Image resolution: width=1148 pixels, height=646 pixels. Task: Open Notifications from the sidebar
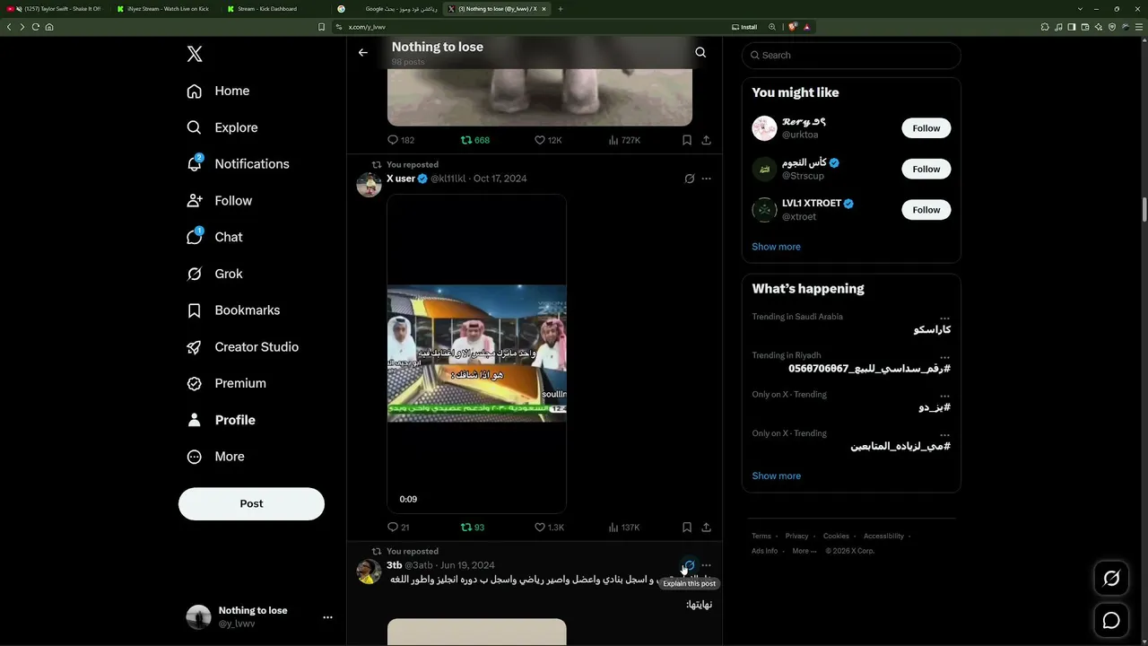click(x=238, y=164)
